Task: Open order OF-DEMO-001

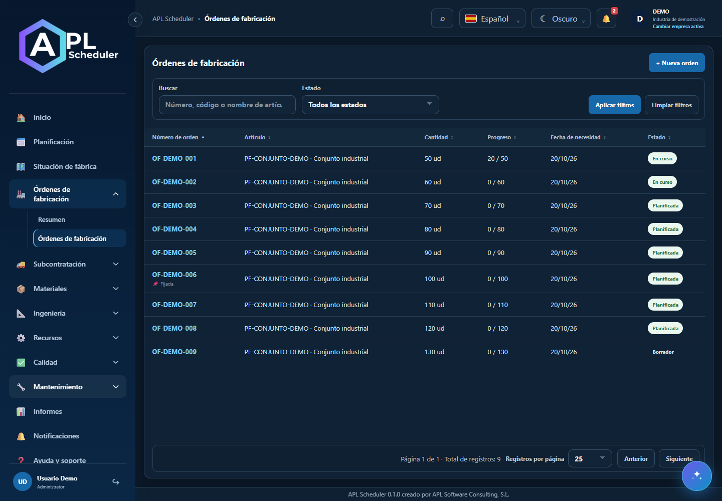Action: click(x=174, y=158)
